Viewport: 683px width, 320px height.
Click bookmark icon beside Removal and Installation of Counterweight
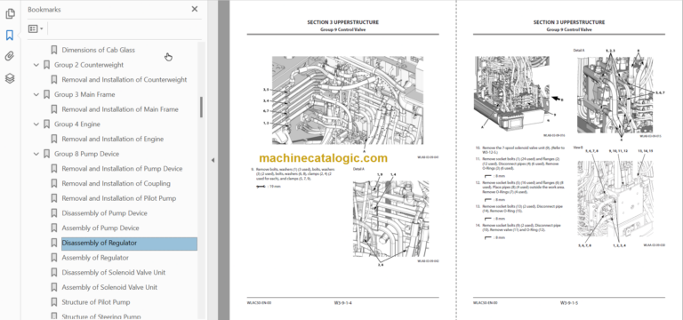pos(54,80)
